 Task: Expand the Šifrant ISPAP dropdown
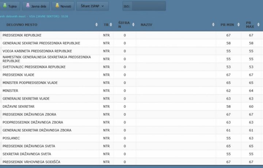92,6
